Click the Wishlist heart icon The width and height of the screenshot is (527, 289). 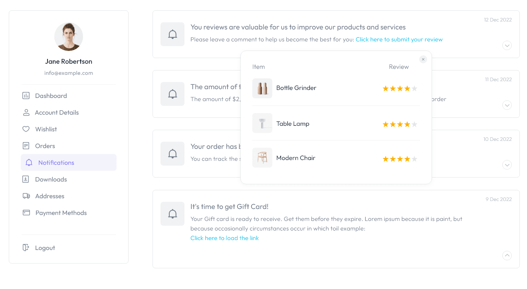coord(26,129)
